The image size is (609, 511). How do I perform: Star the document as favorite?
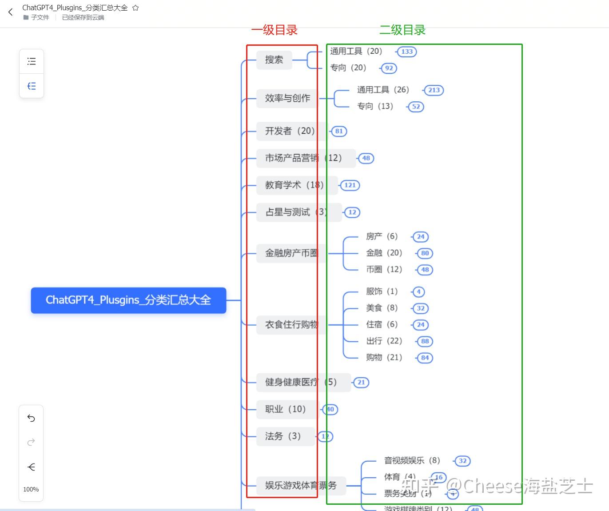point(135,8)
